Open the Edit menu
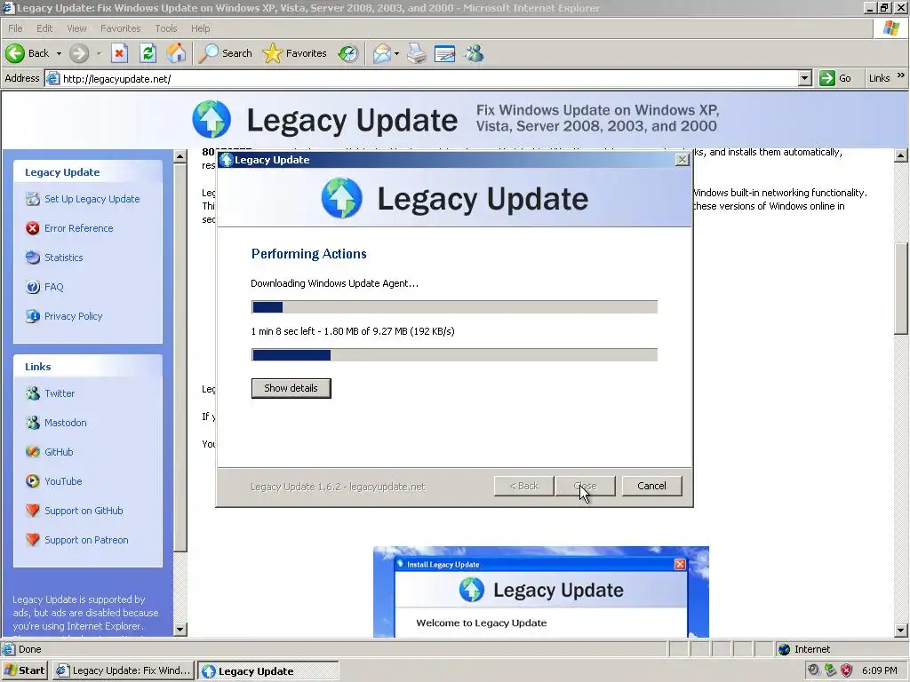Viewport: 910px width, 682px height. [44, 28]
